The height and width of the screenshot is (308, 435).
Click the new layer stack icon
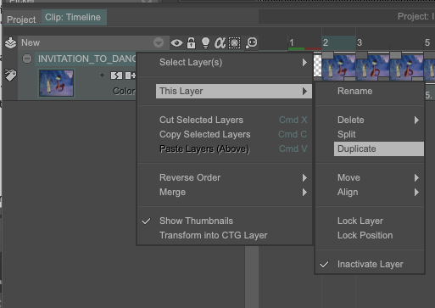pos(10,42)
